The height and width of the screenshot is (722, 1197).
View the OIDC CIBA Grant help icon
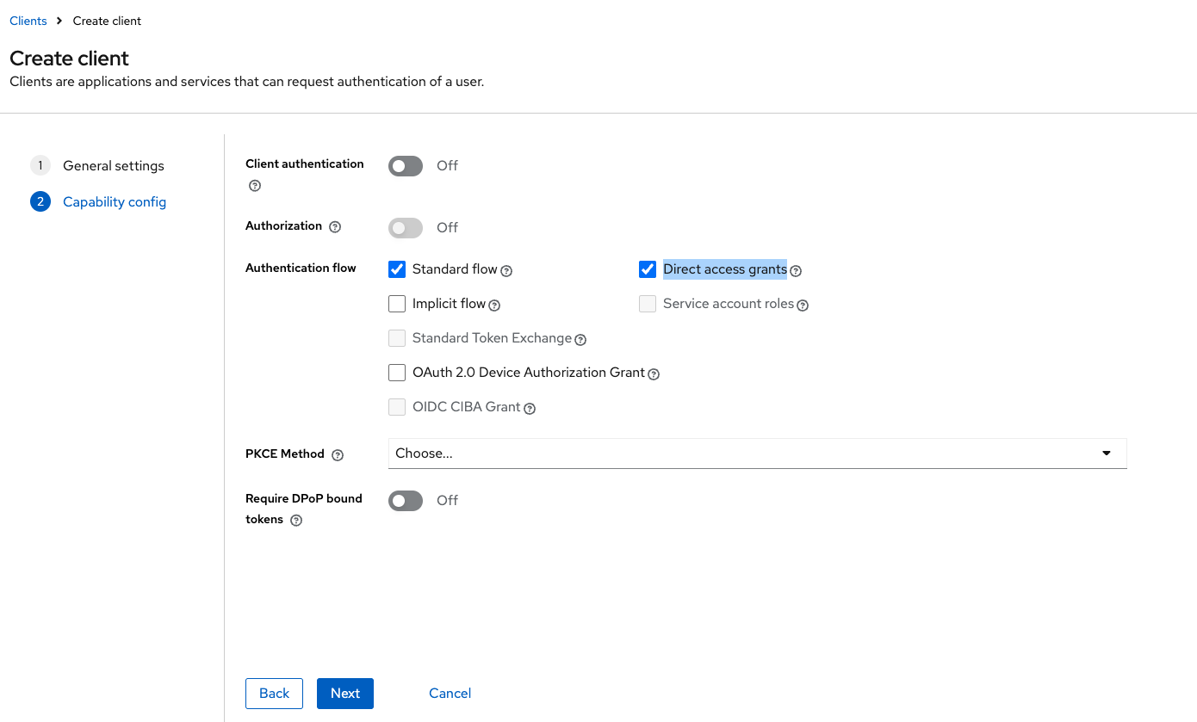pyautogui.click(x=529, y=408)
